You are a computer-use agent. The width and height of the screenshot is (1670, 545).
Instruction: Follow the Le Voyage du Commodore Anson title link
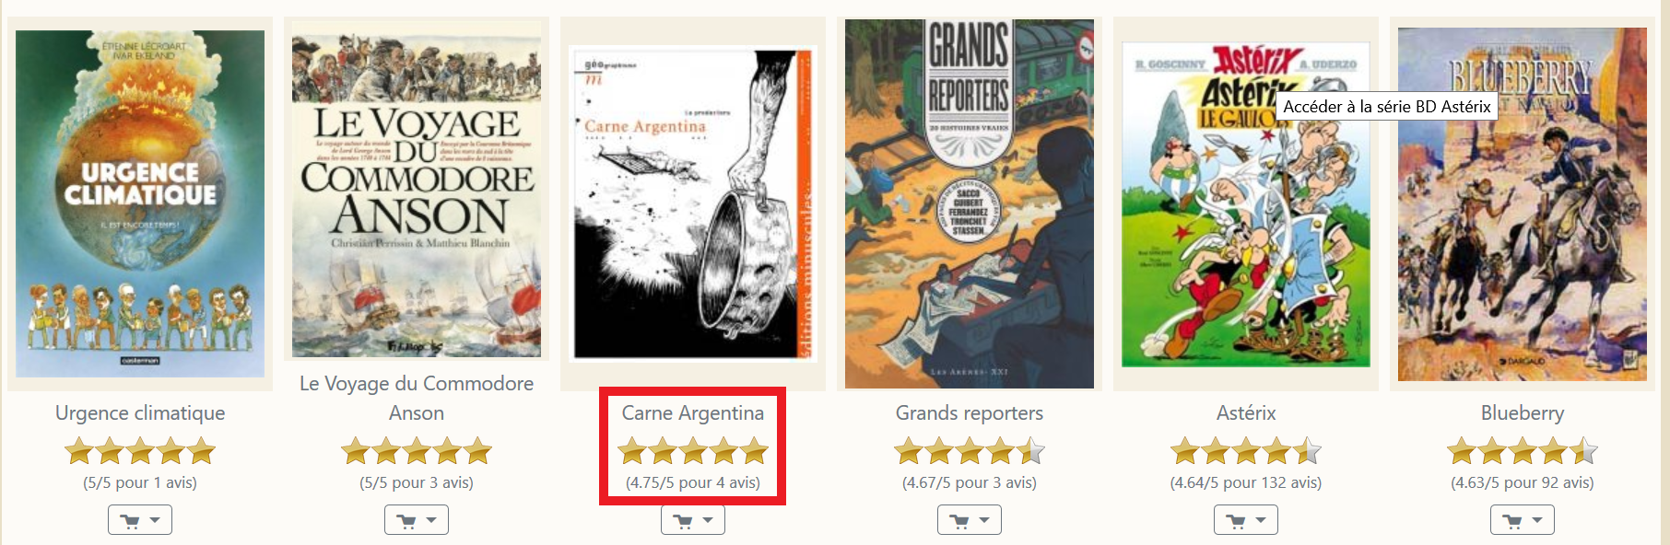click(x=417, y=398)
